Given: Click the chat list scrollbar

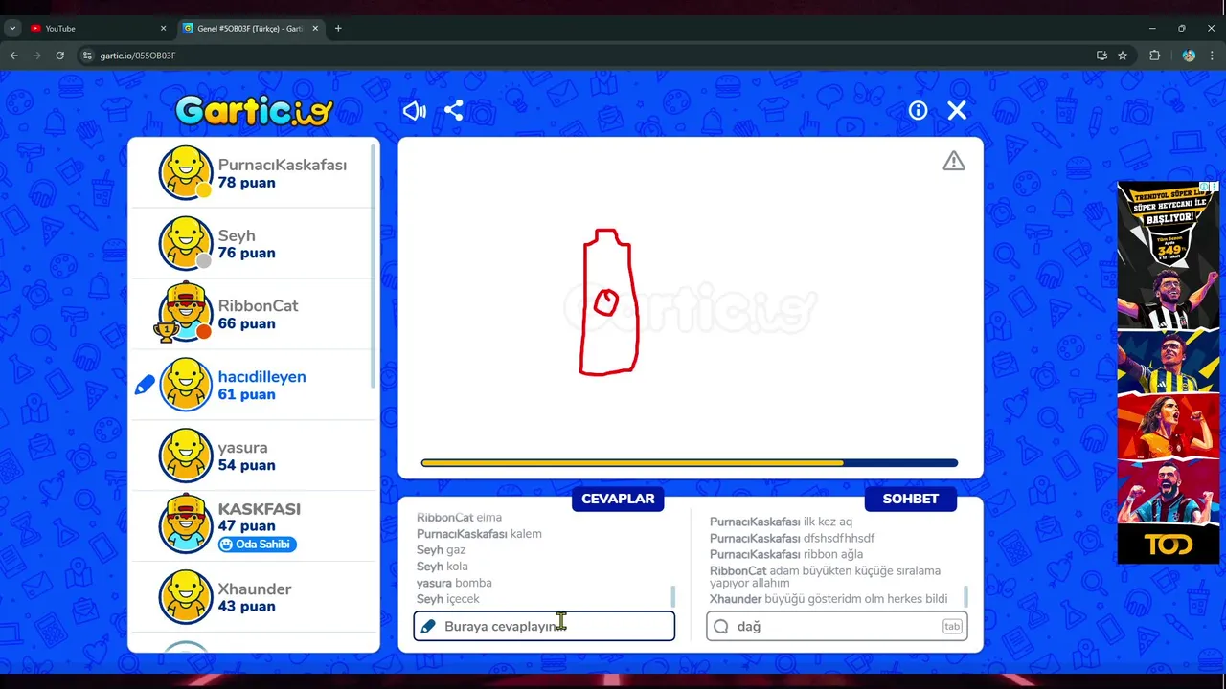Looking at the screenshot, I should click(x=965, y=596).
